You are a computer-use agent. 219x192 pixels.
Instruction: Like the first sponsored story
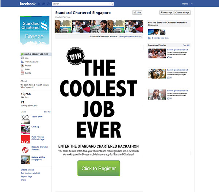pyautogui.click(x=169, y=57)
